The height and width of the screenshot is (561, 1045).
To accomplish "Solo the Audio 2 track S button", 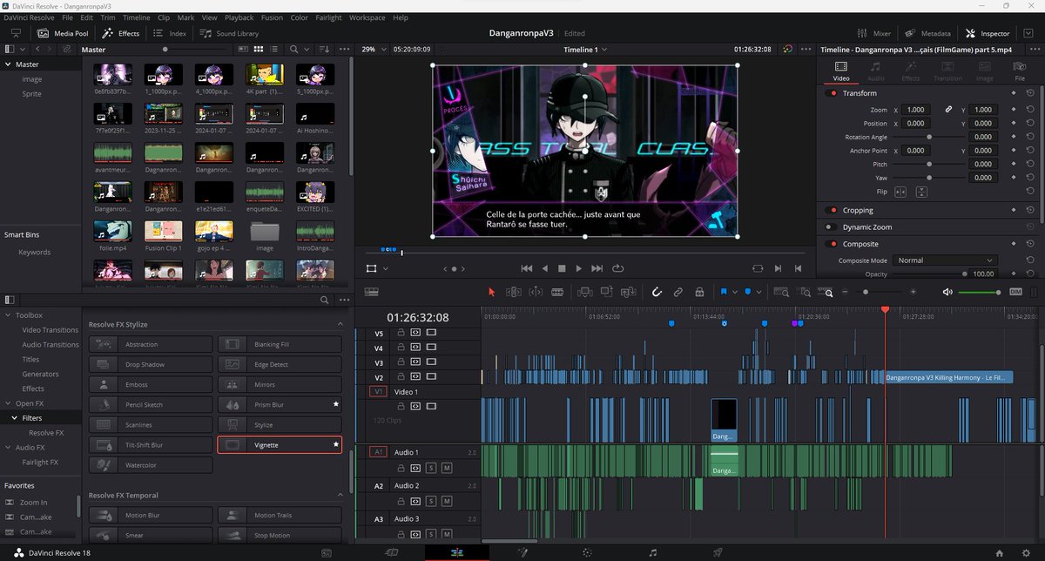I will (432, 502).
